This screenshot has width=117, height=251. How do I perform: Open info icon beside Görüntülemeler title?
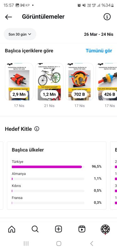pos(107,17)
